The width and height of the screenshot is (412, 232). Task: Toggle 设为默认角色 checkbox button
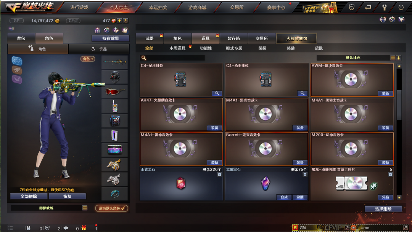tap(112, 208)
